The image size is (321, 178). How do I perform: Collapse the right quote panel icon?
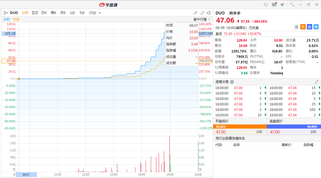point(208,13)
